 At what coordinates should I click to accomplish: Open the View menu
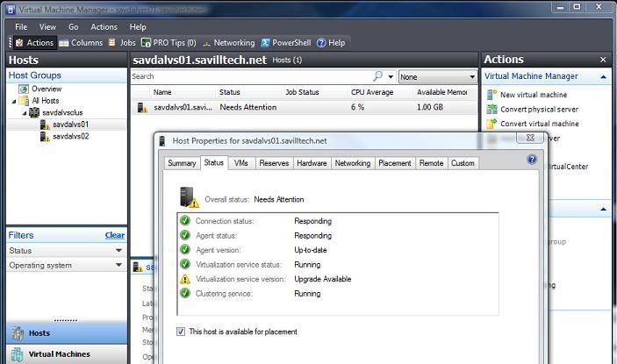pyautogui.click(x=47, y=27)
